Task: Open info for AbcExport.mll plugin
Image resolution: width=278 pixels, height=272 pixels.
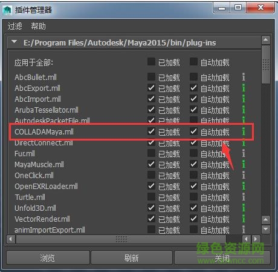Action: click(244, 88)
